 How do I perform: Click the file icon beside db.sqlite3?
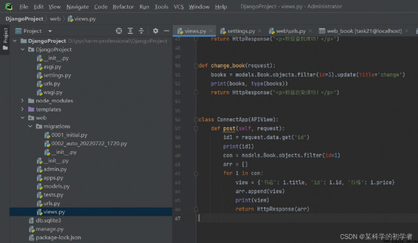pyautogui.click(x=31, y=221)
